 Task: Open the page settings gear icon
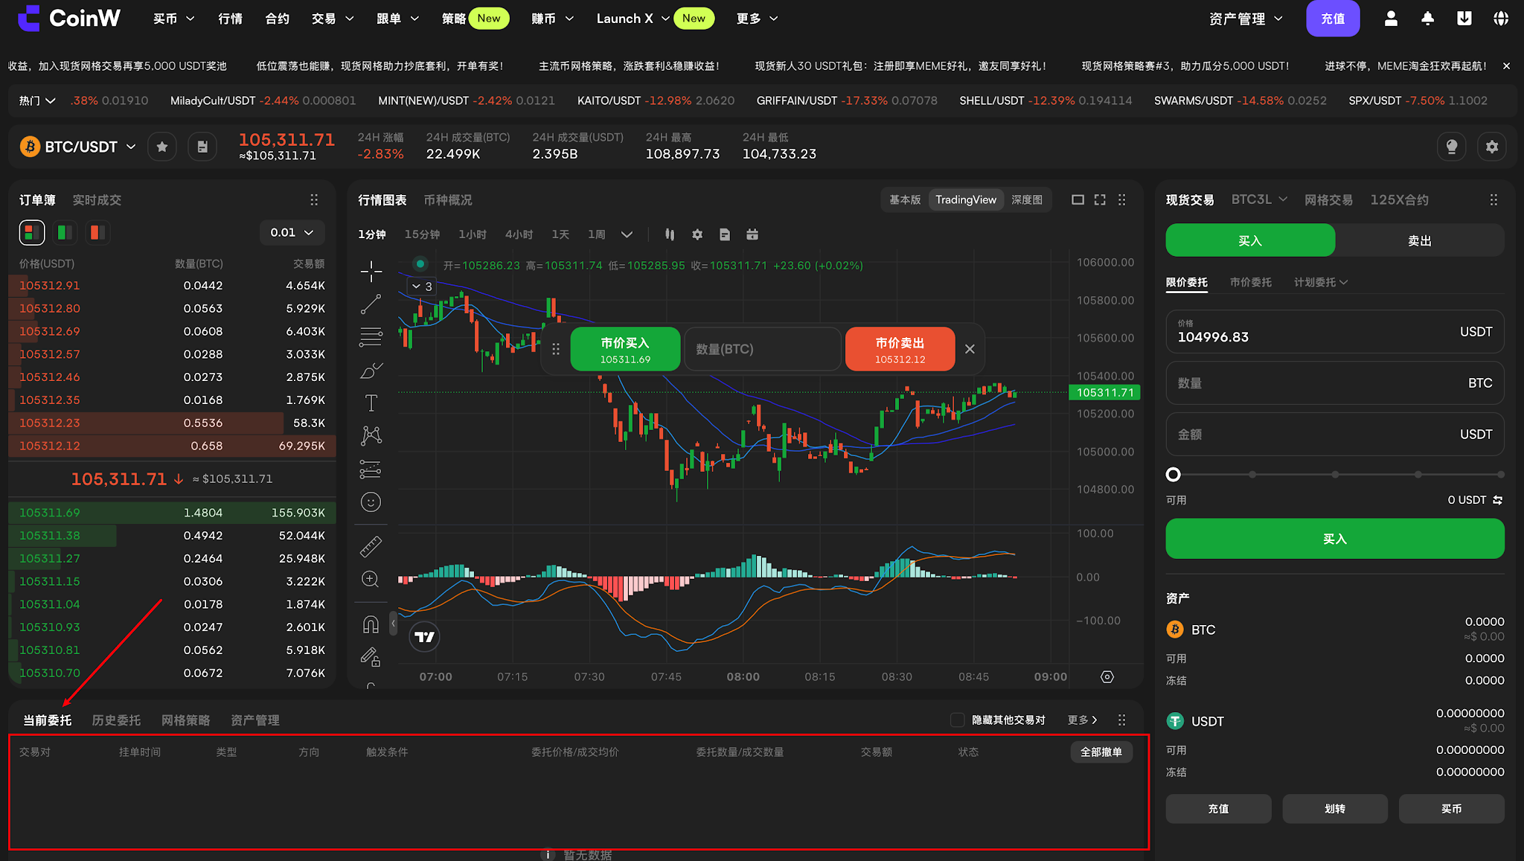point(1492,147)
